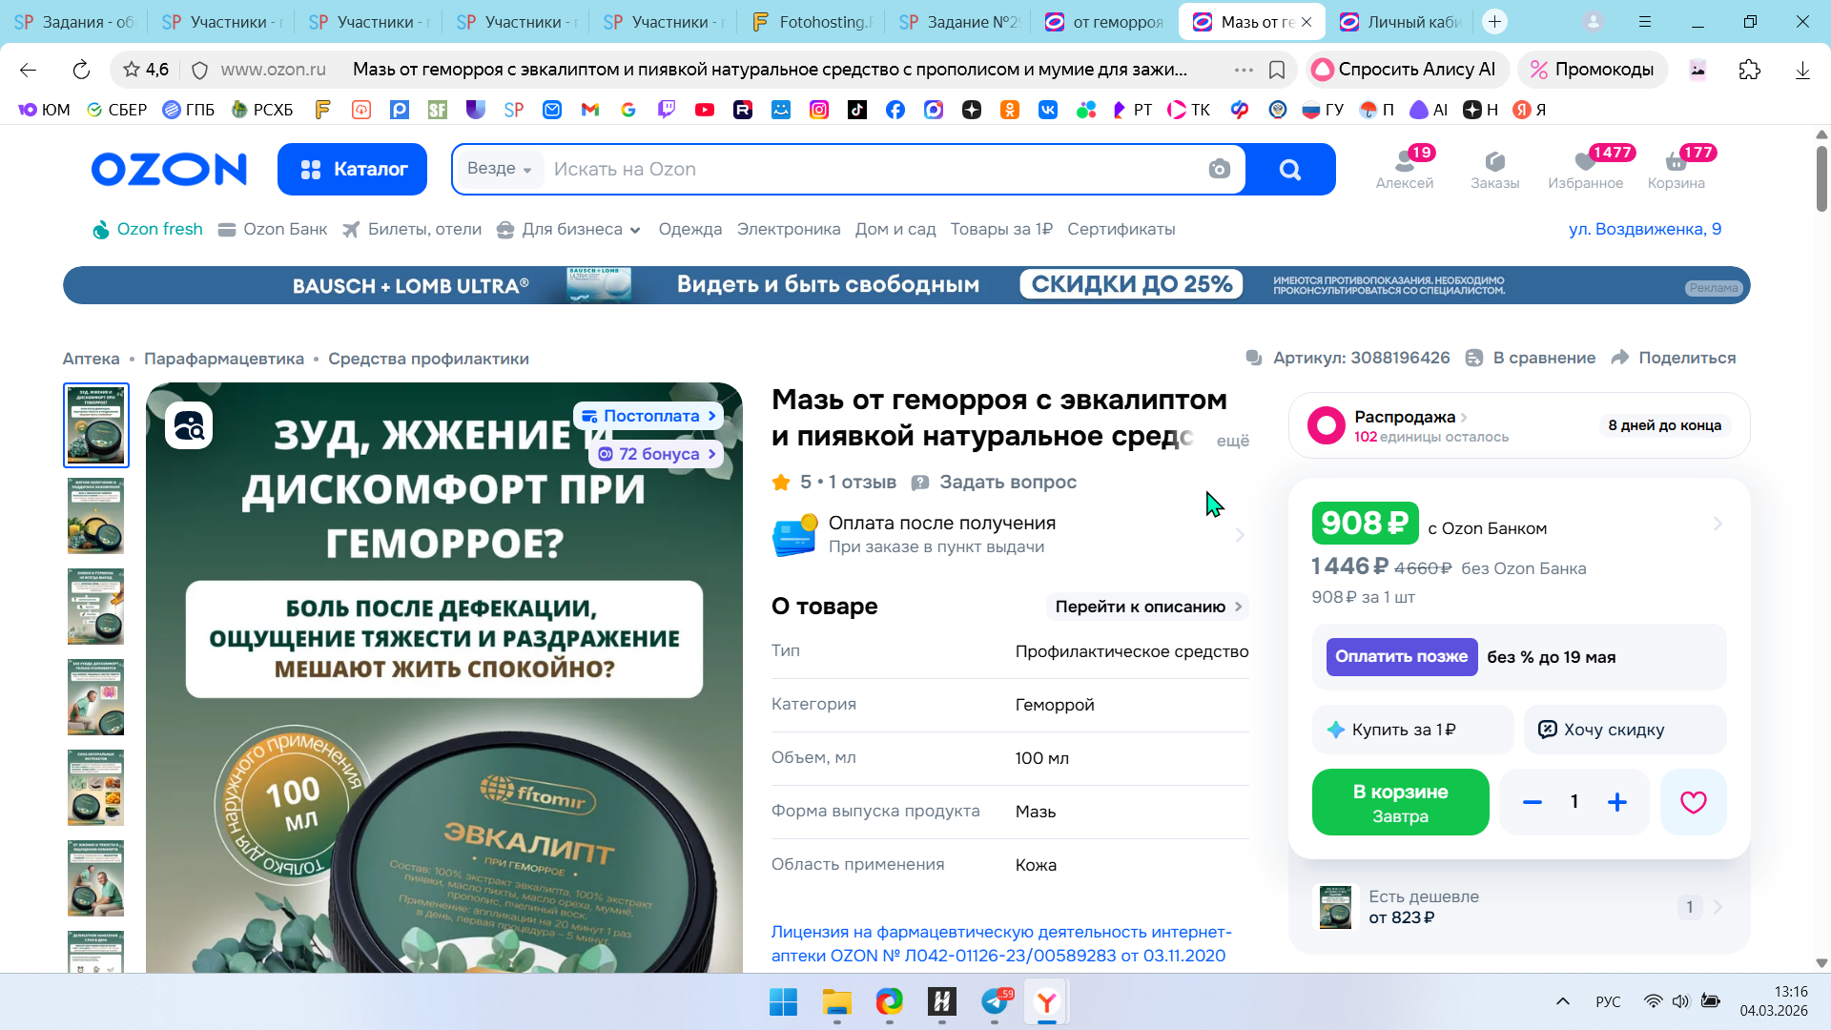This screenshot has height=1030, width=1831.
Task: Expand product title with ещё
Action: click(x=1232, y=441)
